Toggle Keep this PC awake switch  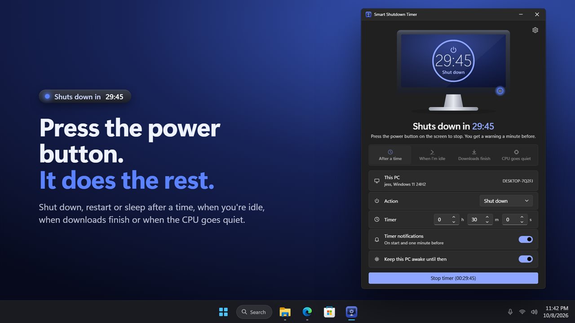click(526, 259)
